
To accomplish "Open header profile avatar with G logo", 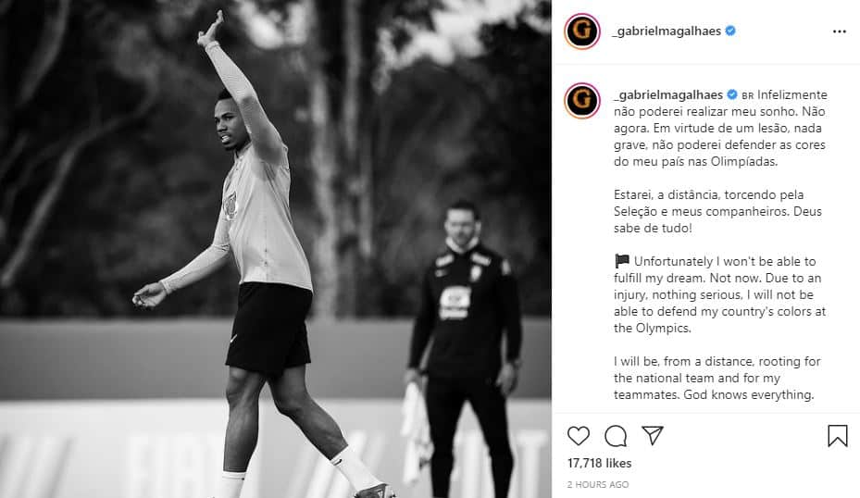I will [x=582, y=31].
